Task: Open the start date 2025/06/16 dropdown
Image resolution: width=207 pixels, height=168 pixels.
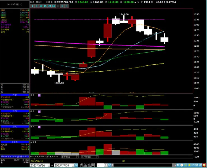Action: pyautogui.click(x=49, y=165)
